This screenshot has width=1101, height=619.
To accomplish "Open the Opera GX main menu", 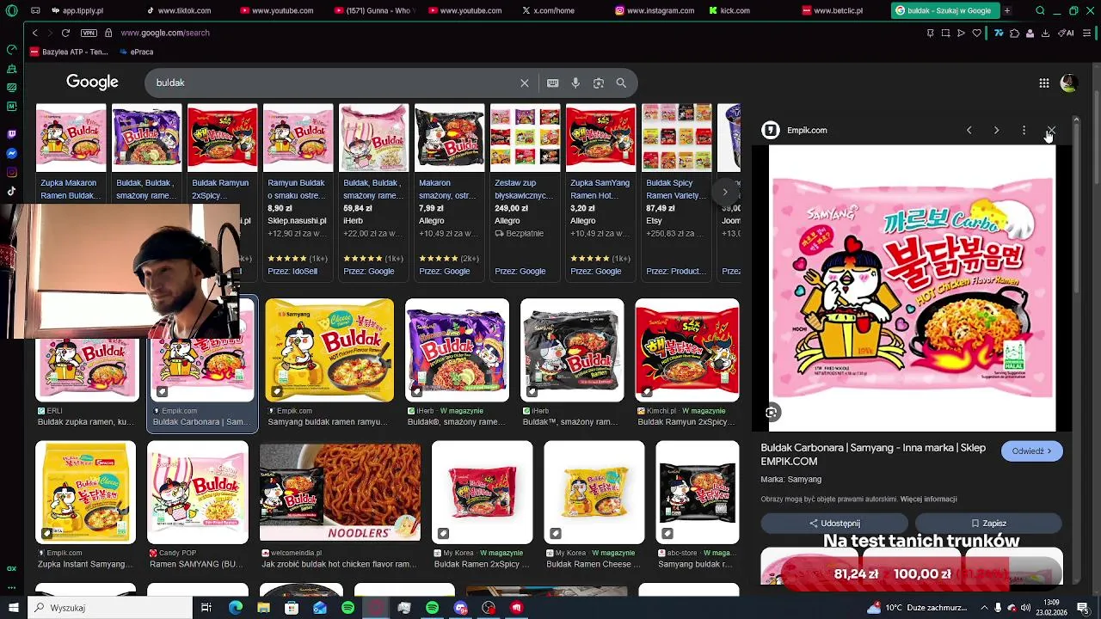I will [x=11, y=10].
